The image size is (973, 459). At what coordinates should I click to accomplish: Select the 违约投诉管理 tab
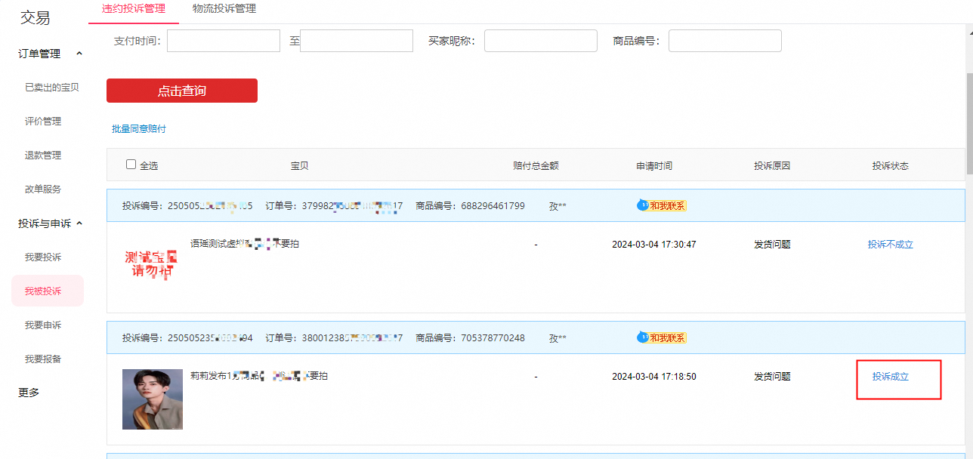point(134,9)
